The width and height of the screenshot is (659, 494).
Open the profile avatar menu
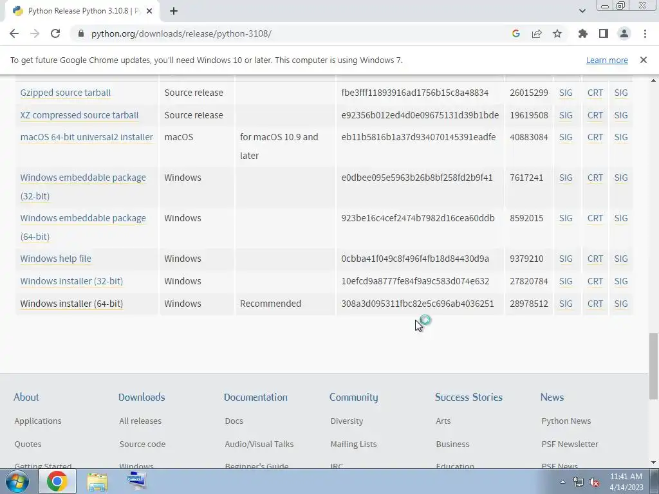[x=624, y=33]
